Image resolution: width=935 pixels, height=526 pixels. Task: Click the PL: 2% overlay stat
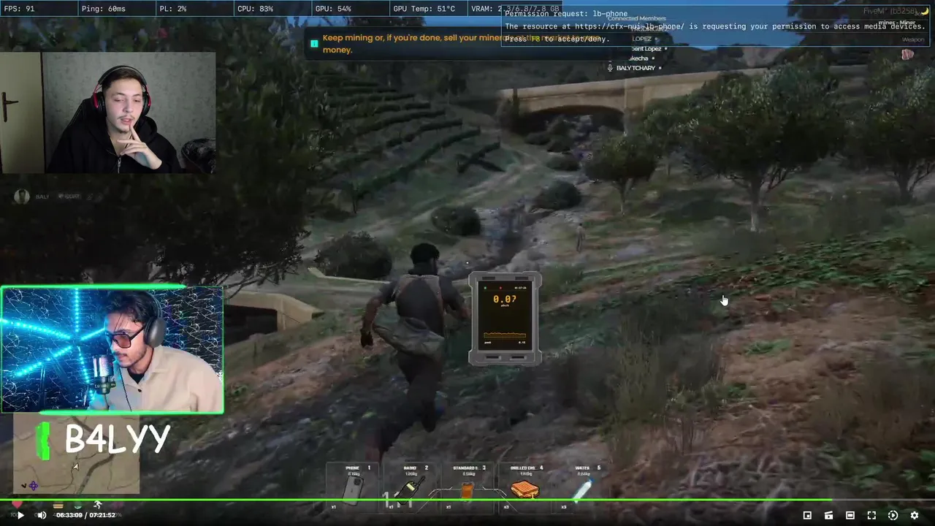(x=172, y=9)
